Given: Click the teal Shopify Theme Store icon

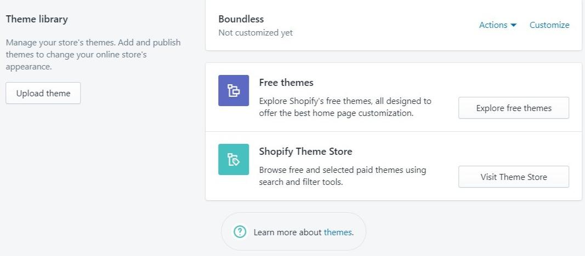Looking at the screenshot, I should [x=234, y=159].
